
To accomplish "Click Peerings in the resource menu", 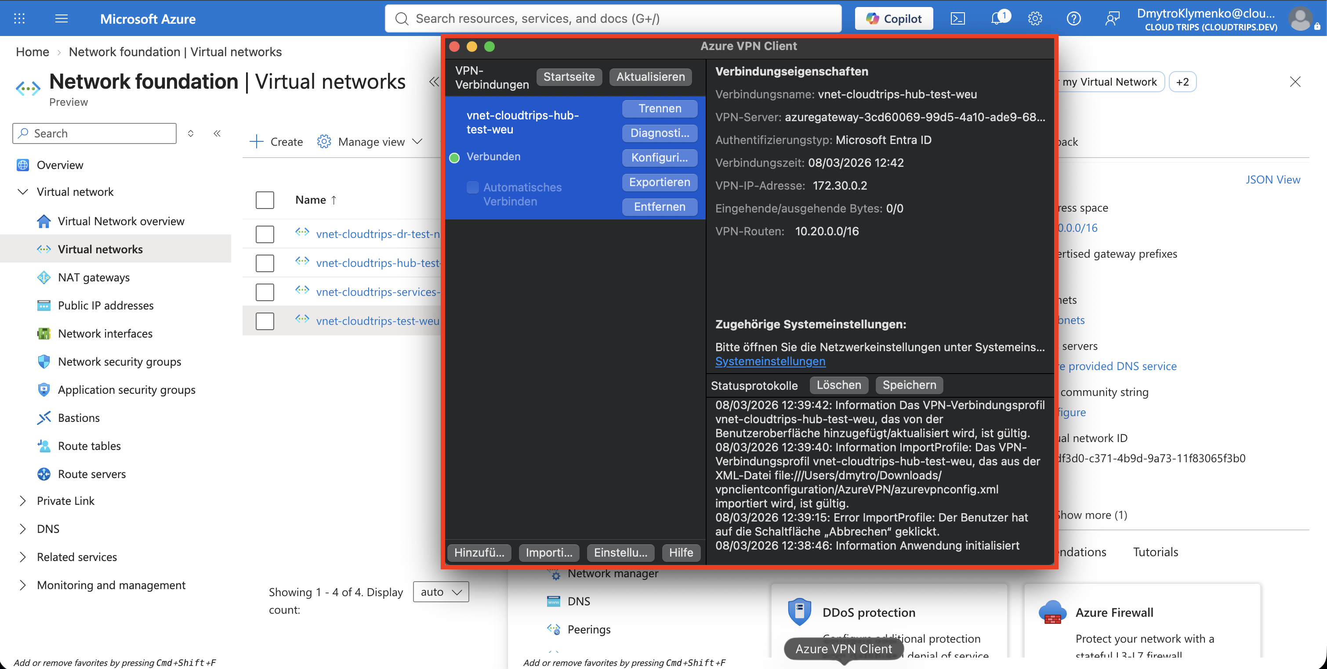I will click(589, 629).
